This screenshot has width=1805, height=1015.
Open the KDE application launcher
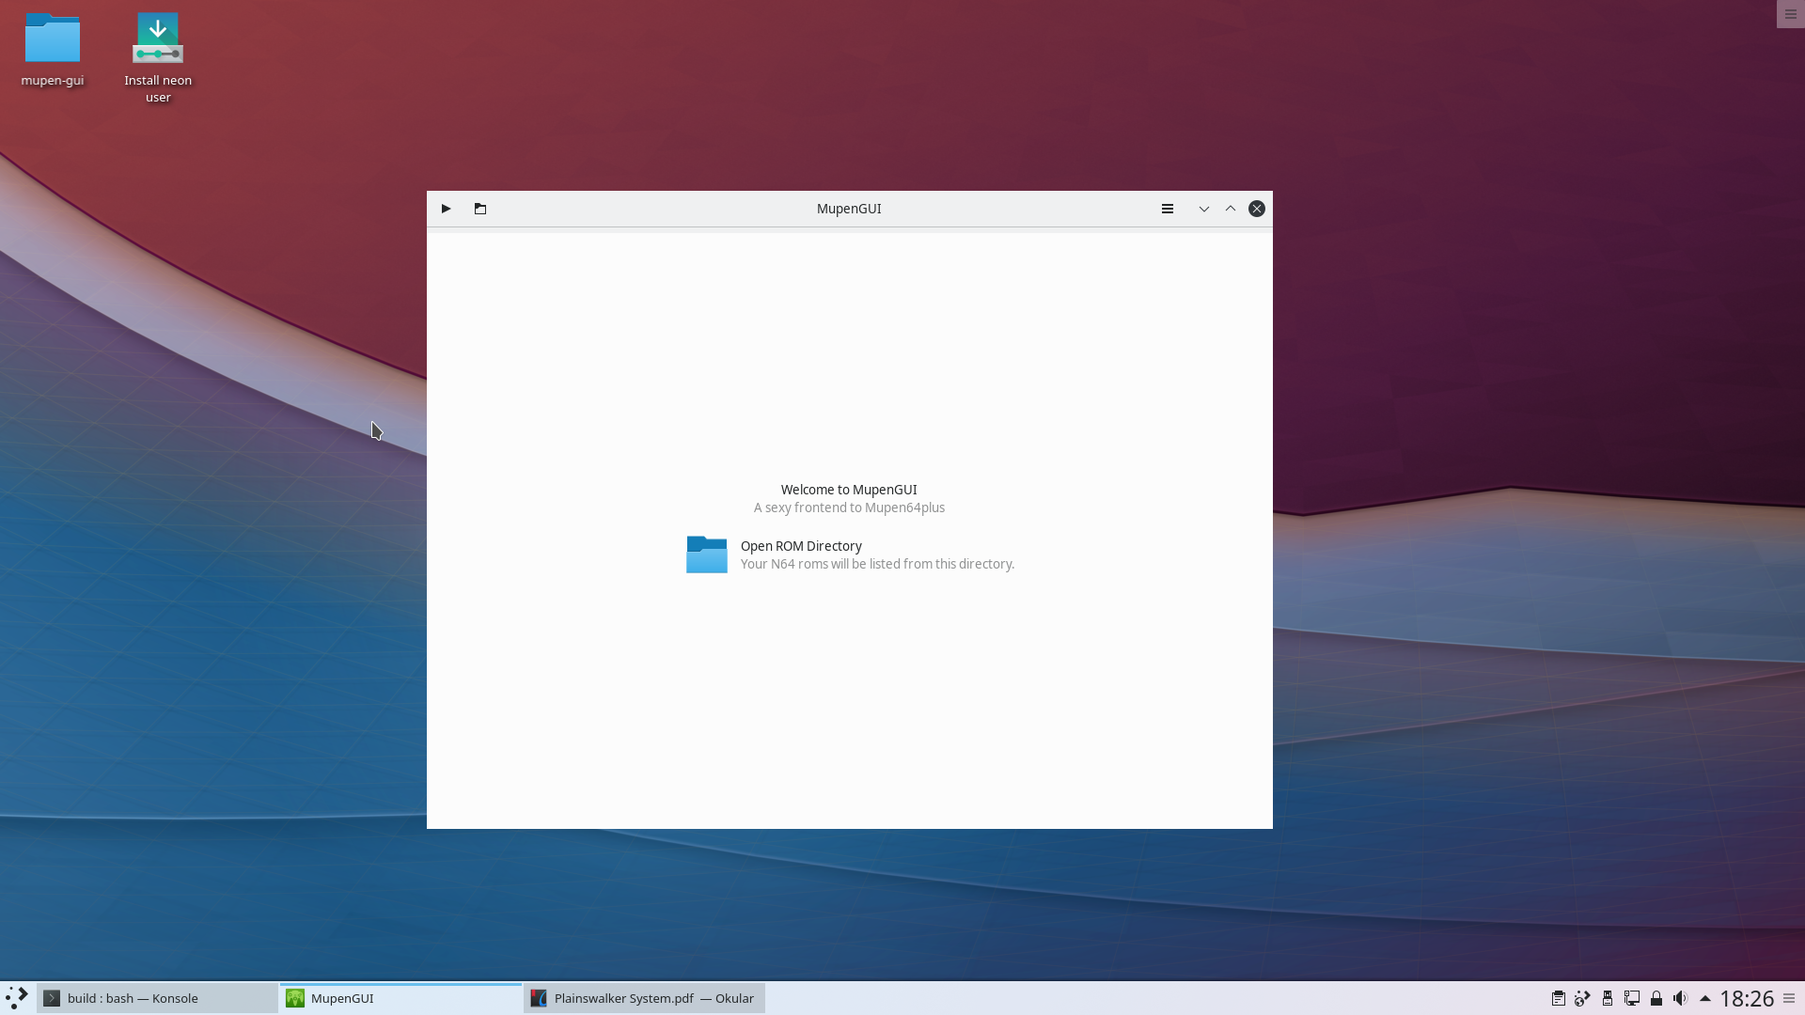click(x=16, y=998)
